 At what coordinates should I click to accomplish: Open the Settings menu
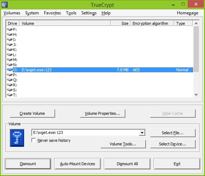[89, 13]
